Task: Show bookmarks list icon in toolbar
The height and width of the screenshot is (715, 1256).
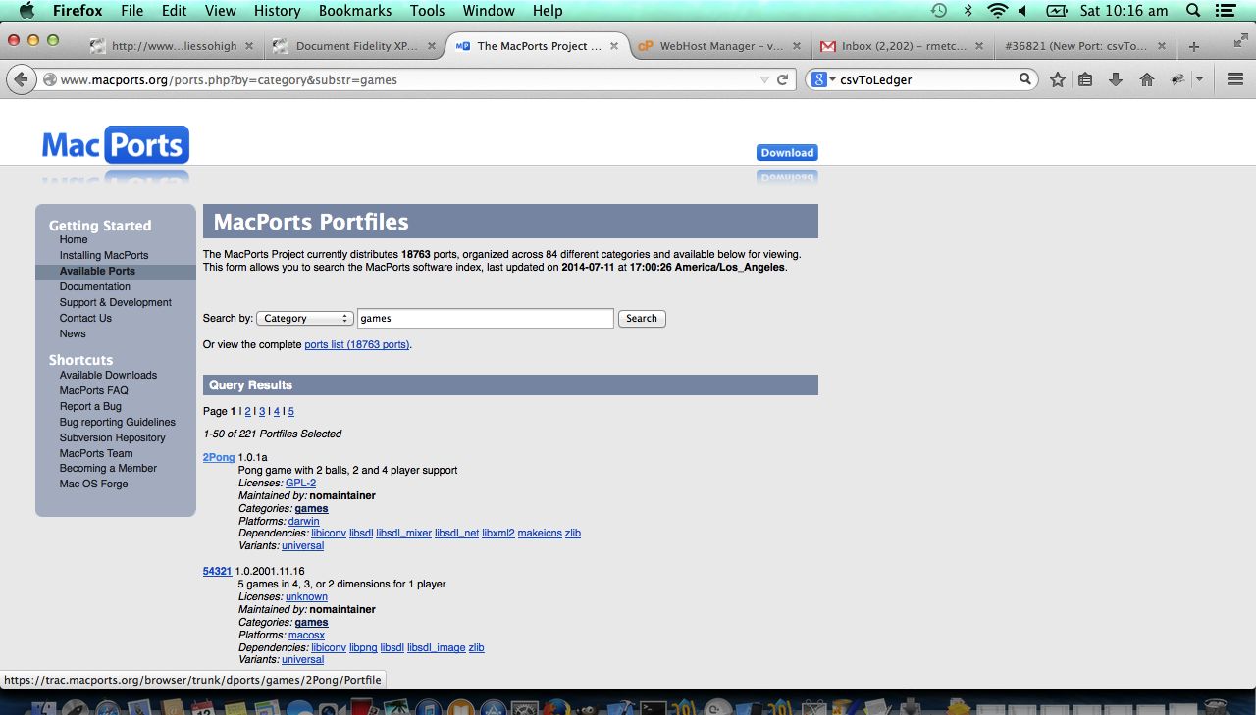Action: [x=1085, y=79]
